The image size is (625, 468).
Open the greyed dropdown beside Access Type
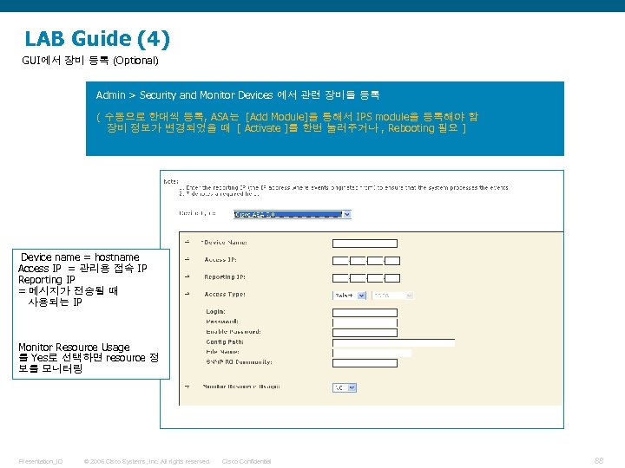click(392, 296)
